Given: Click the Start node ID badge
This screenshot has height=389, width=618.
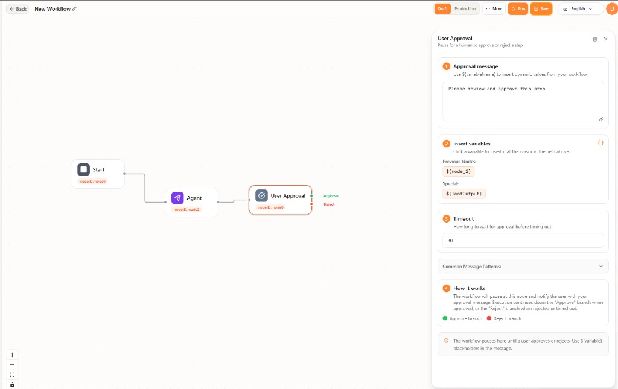Looking at the screenshot, I should [92, 181].
